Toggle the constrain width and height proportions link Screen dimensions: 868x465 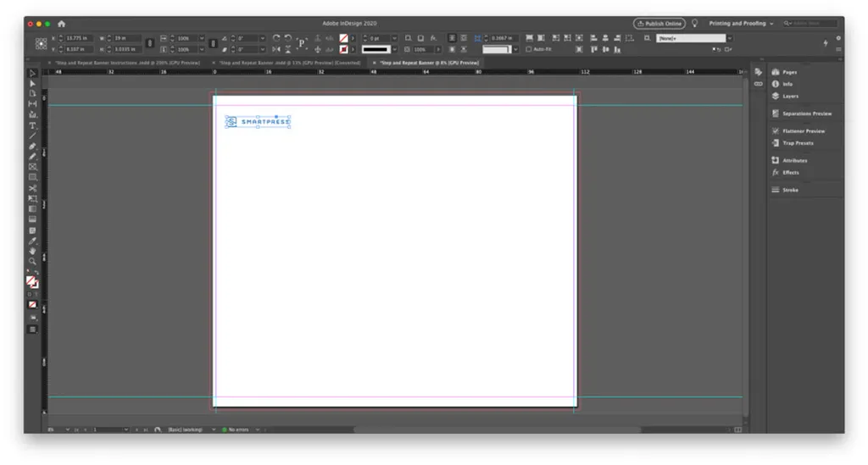pos(150,43)
